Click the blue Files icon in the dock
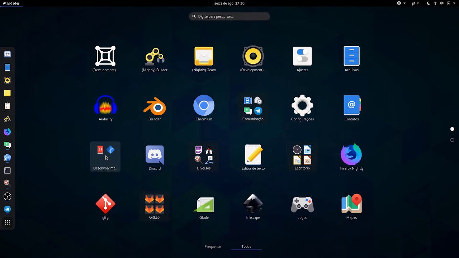 7,67
